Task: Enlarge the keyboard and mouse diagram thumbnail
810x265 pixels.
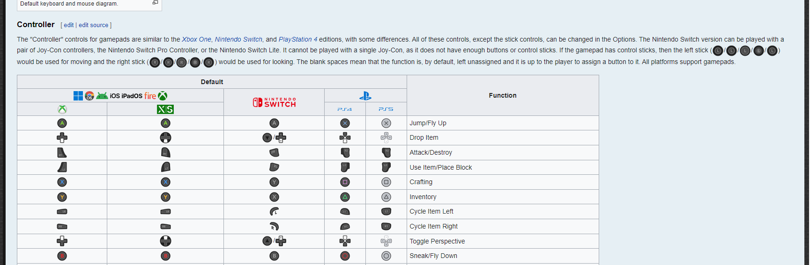Action: click(155, 3)
